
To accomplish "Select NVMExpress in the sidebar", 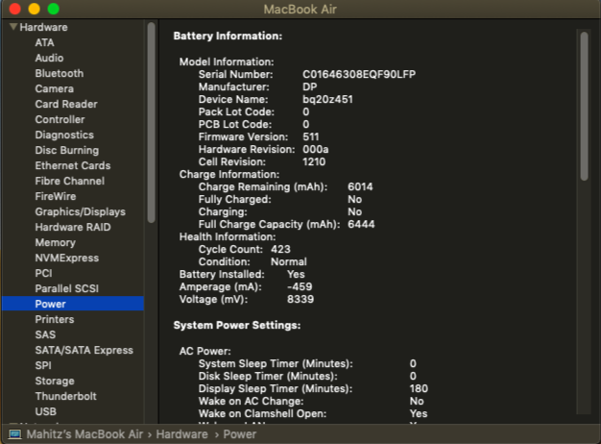I will click(66, 258).
